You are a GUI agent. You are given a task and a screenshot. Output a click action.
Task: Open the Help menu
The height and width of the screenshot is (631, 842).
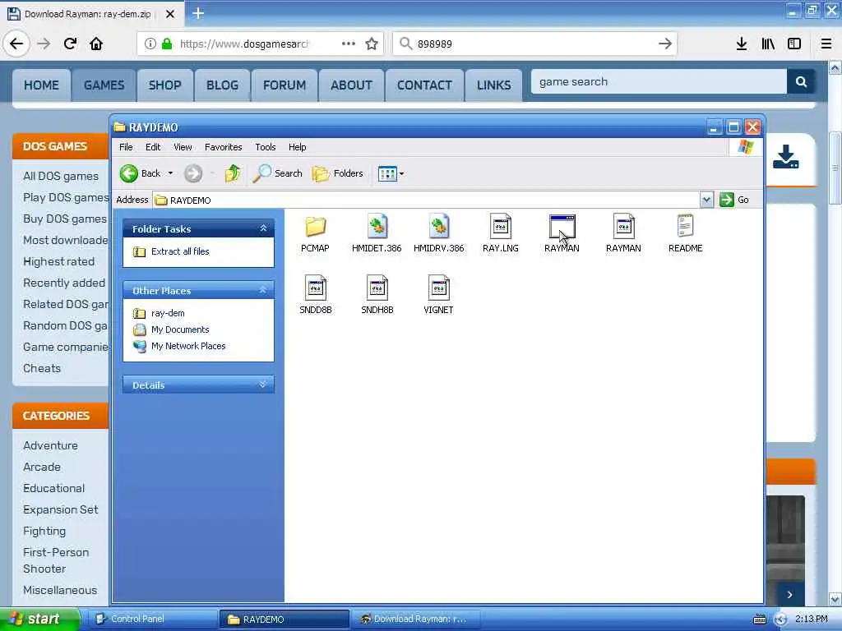pos(297,147)
